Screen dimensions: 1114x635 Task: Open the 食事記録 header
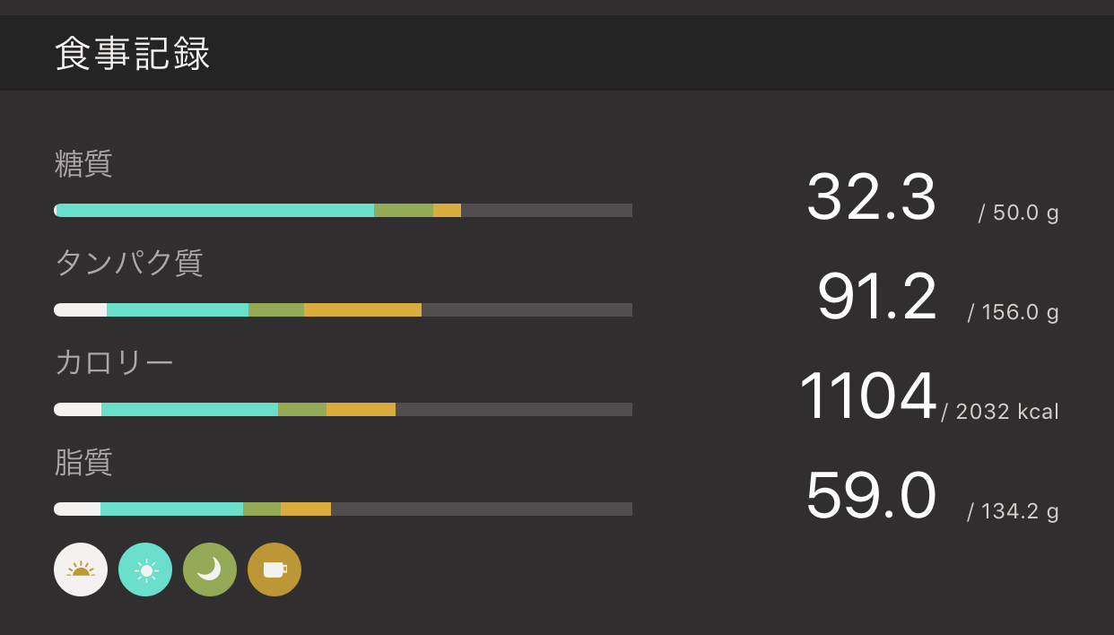[133, 54]
